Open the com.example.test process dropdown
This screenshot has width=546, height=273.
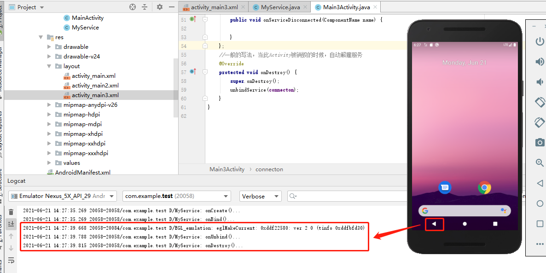(177, 196)
